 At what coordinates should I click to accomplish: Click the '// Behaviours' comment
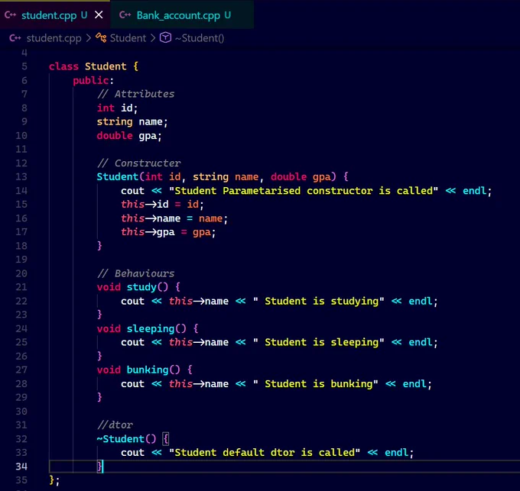[x=135, y=273]
